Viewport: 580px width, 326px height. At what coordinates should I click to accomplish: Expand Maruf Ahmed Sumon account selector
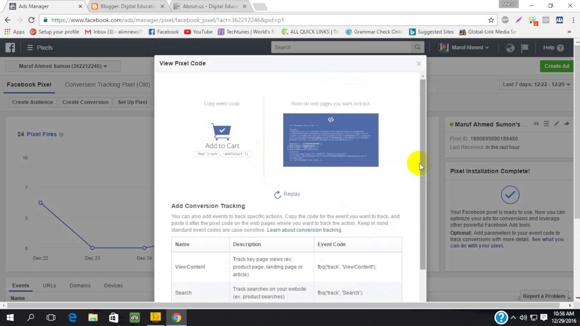(63, 66)
